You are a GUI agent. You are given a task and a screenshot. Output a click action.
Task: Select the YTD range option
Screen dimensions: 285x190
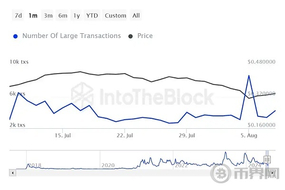(92, 15)
